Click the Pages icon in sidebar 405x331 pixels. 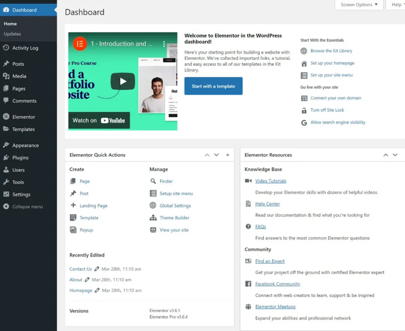pos(6,88)
